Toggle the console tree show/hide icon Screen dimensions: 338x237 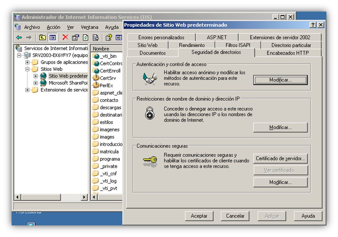(x=53, y=38)
